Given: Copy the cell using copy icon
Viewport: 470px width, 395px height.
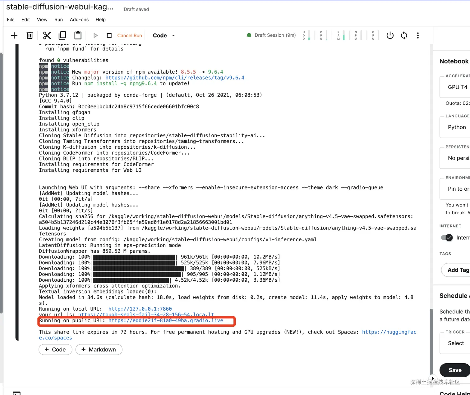Looking at the screenshot, I should tap(62, 35).
